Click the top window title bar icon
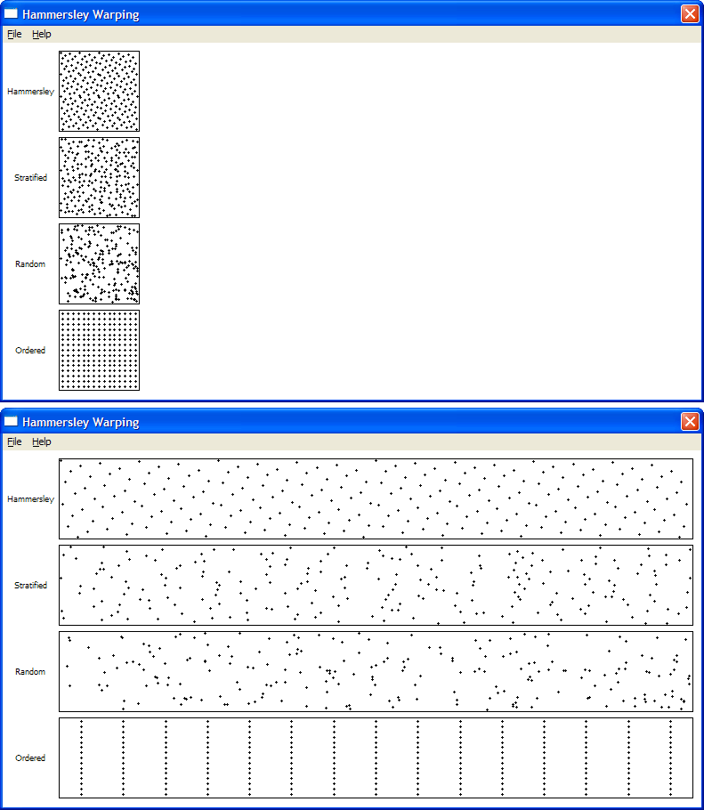Image resolution: width=704 pixels, height=810 pixels. (11, 14)
